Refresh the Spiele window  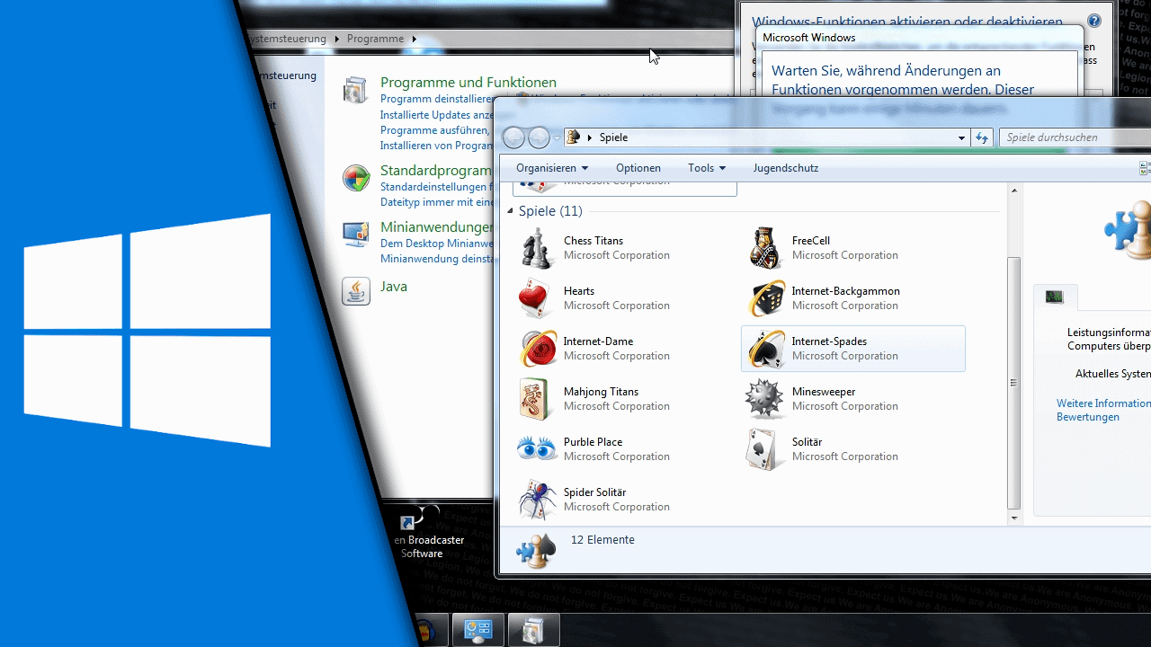pos(982,137)
